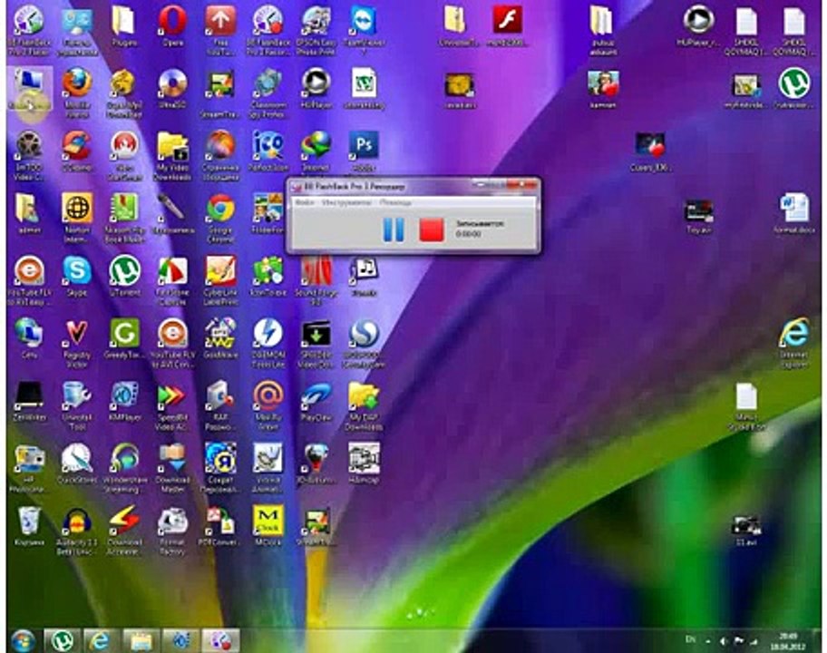827x653 pixels.
Task: Launch the ZenWriter black icon shortcut
Action: pyautogui.click(x=29, y=402)
